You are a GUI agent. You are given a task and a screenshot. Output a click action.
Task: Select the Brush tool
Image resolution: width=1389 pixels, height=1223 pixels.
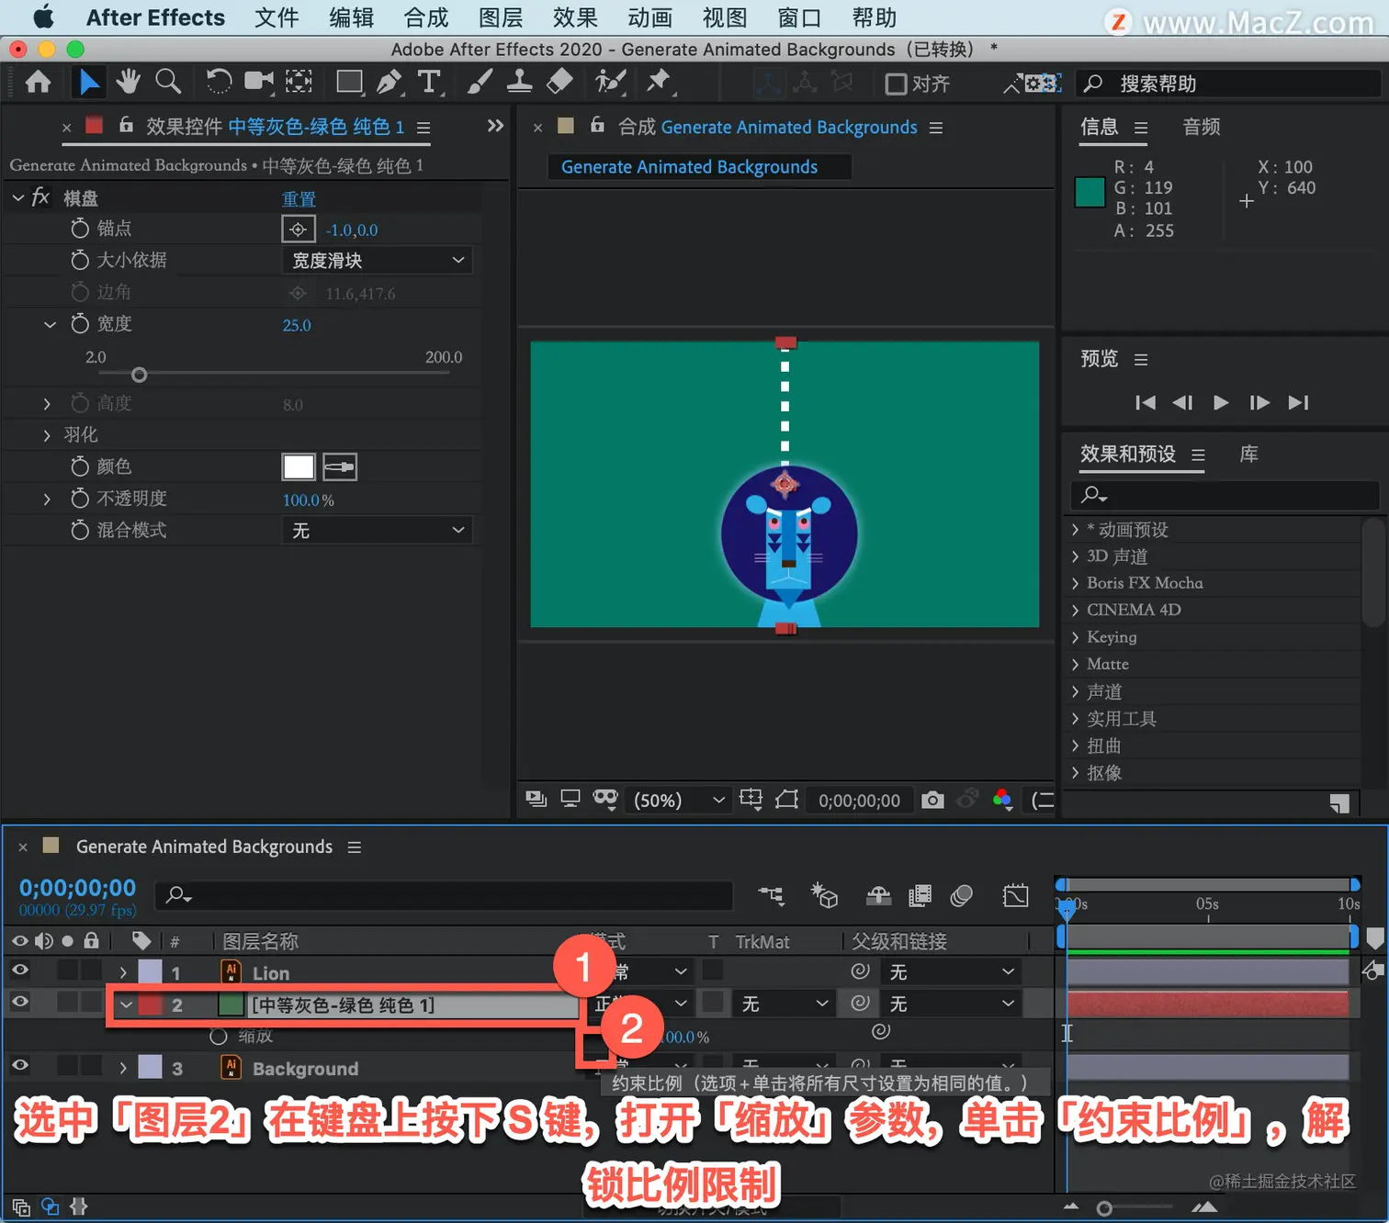[x=479, y=83]
